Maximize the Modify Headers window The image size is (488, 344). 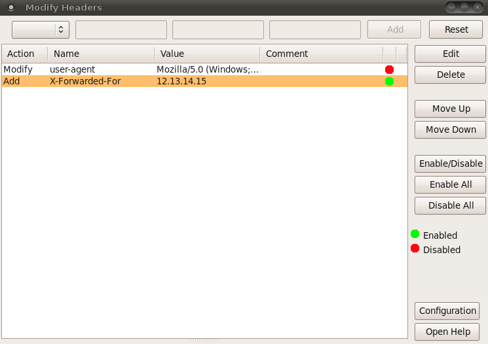point(464,7)
